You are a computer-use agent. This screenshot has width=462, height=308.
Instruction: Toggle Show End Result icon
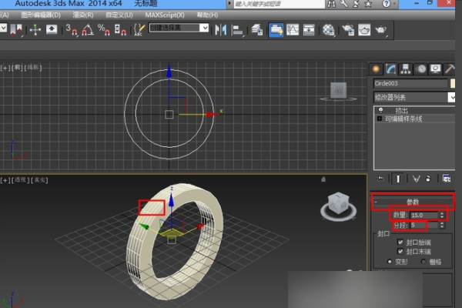(398, 179)
